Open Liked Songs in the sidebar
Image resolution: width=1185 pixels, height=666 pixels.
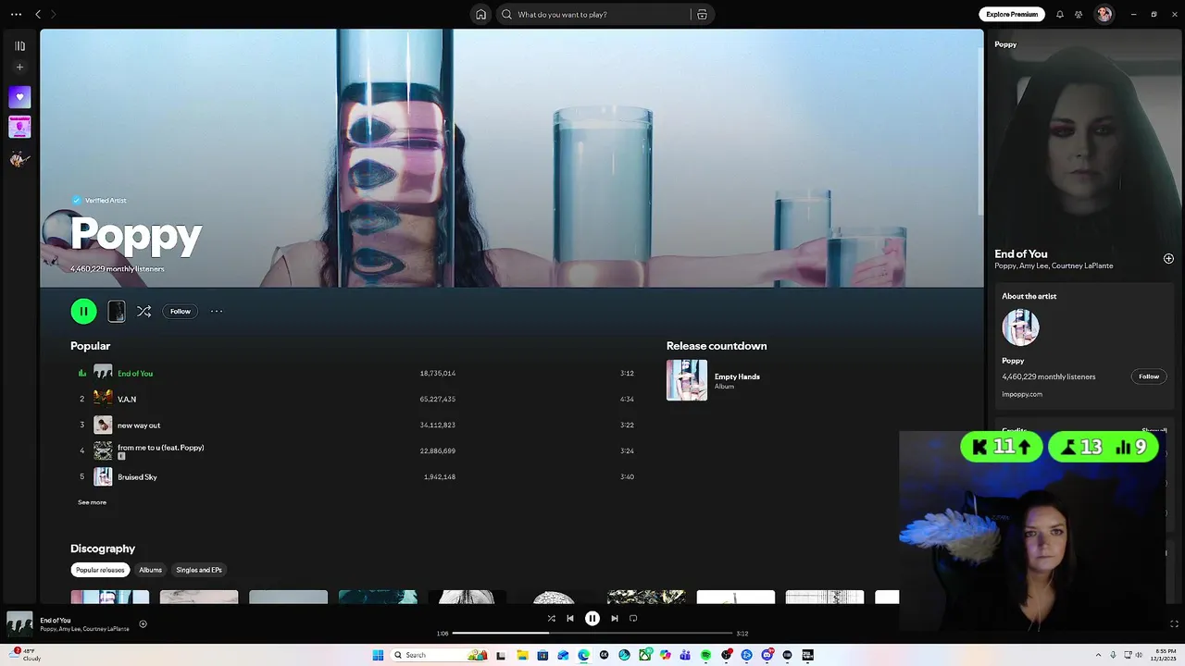pyautogui.click(x=19, y=97)
